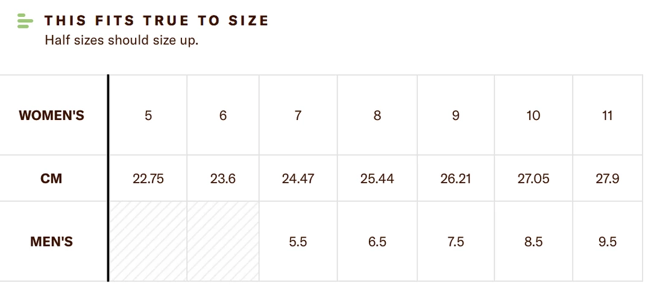651x293 pixels.
Task: Click the 27.9 cm measurement cell
Action: (x=607, y=178)
